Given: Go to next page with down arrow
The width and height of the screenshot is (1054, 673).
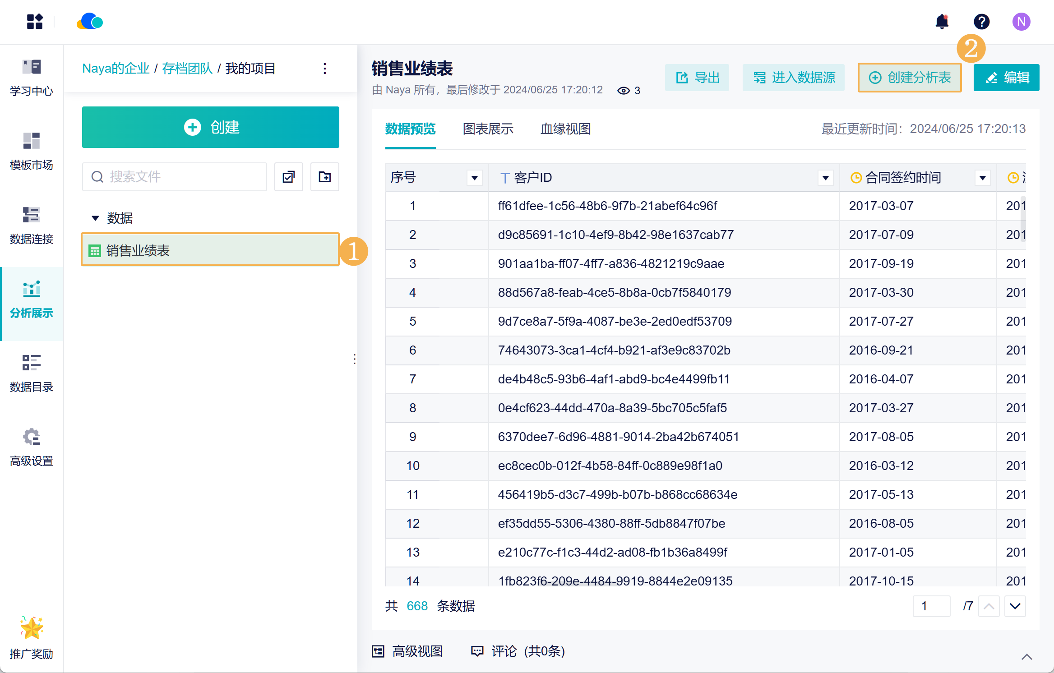Looking at the screenshot, I should point(1015,606).
